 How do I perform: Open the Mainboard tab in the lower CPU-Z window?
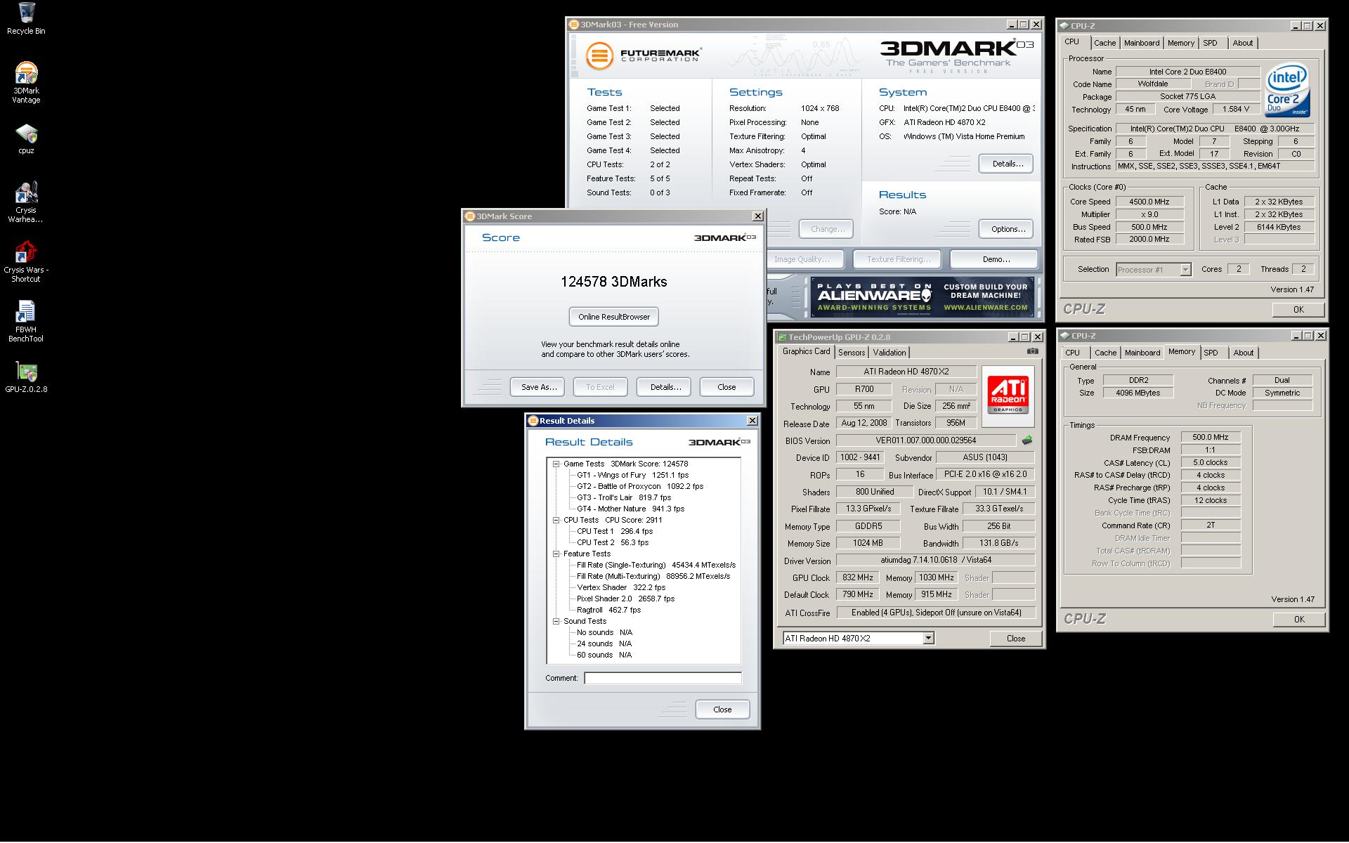1142,353
